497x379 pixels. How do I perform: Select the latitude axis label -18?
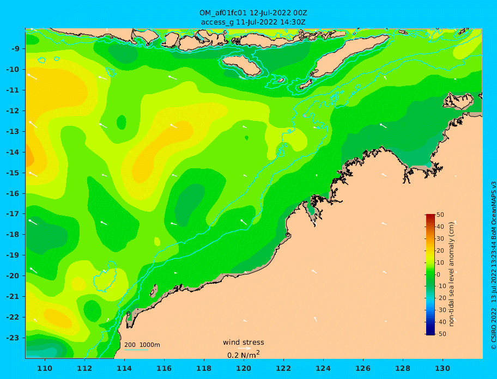[13, 235]
